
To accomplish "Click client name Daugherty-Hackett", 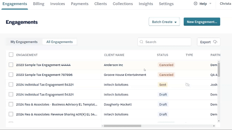I will [x=118, y=105].
